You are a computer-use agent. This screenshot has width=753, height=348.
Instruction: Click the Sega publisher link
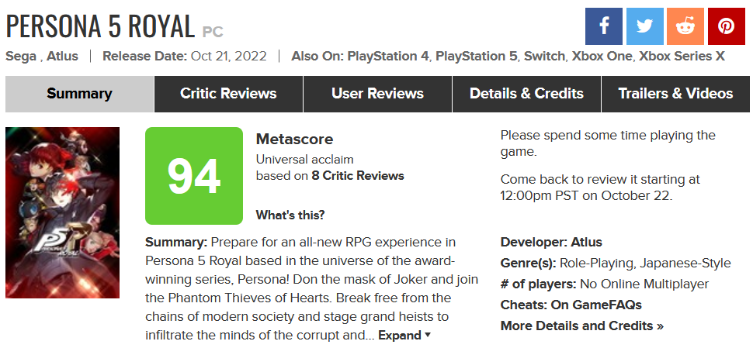tap(21, 56)
